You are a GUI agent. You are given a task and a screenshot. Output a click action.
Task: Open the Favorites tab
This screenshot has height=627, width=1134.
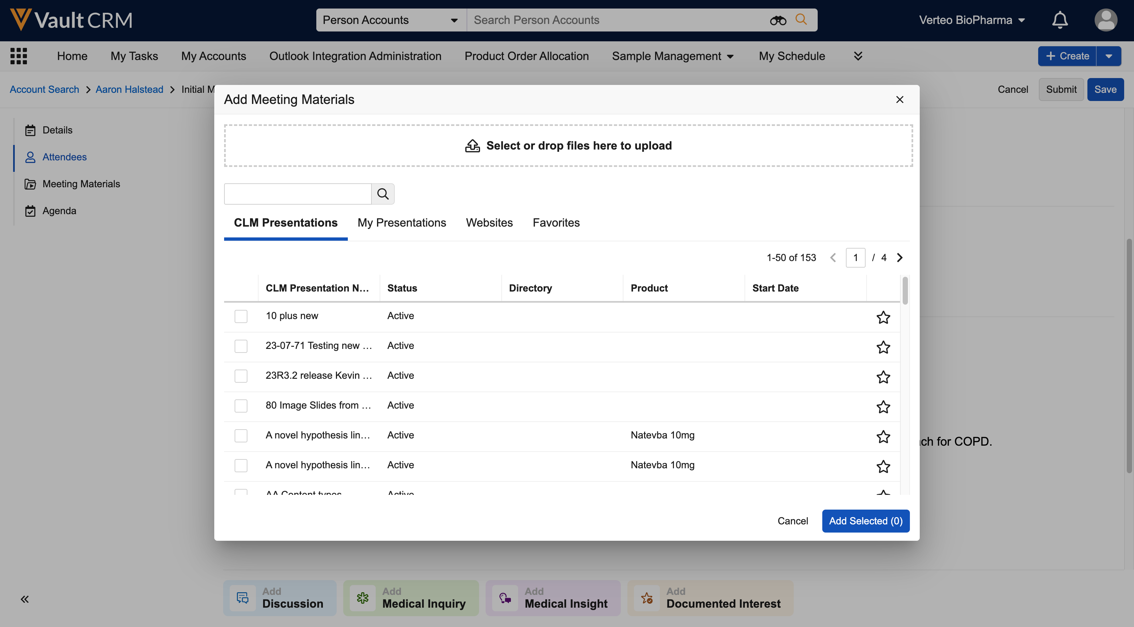556,223
